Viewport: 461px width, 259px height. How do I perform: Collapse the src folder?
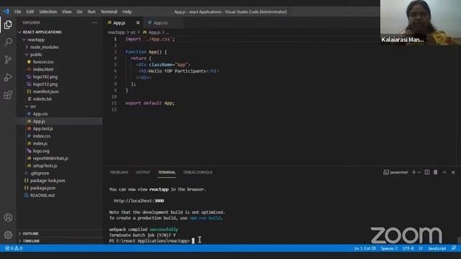click(32, 106)
